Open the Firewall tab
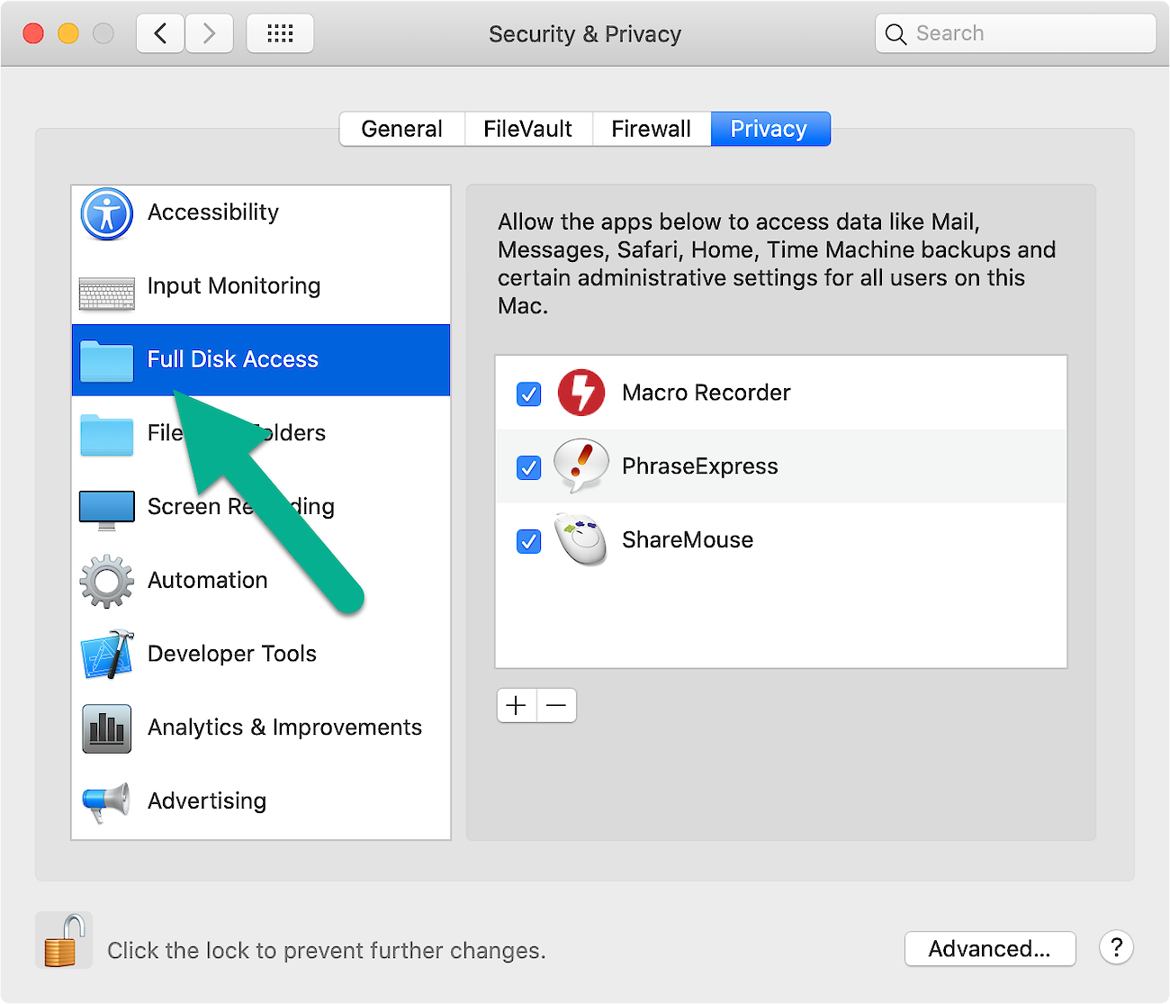 click(651, 129)
